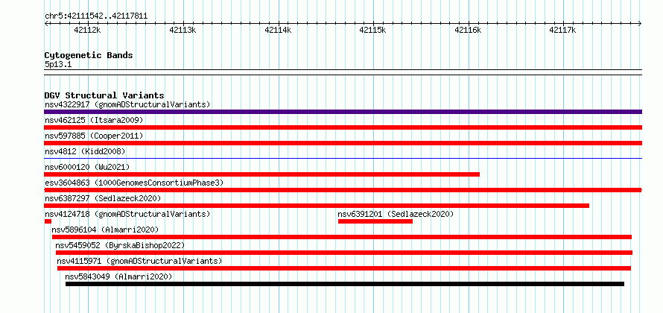Click the 42112k ruler tick label
This screenshot has height=313, width=663.
coord(87,30)
